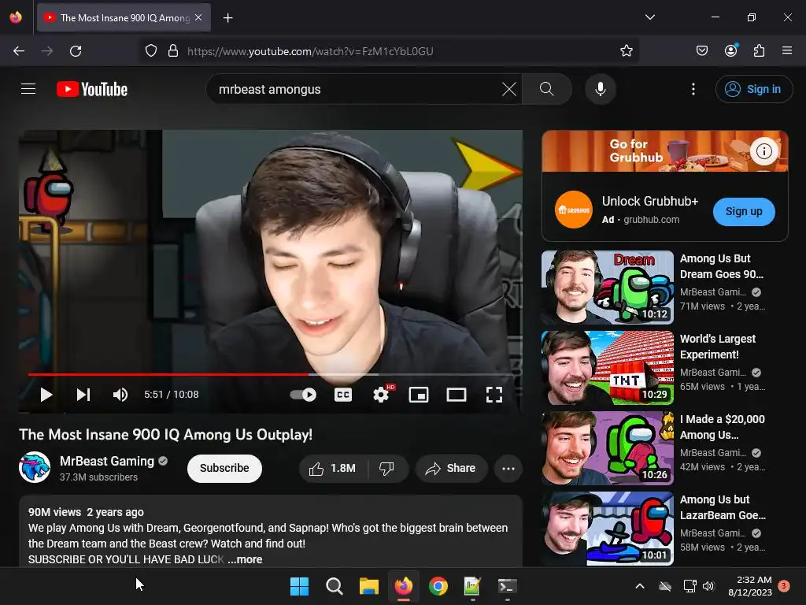Open more actions ellipsis under the video
Image resolution: width=806 pixels, height=605 pixels.
(x=508, y=468)
